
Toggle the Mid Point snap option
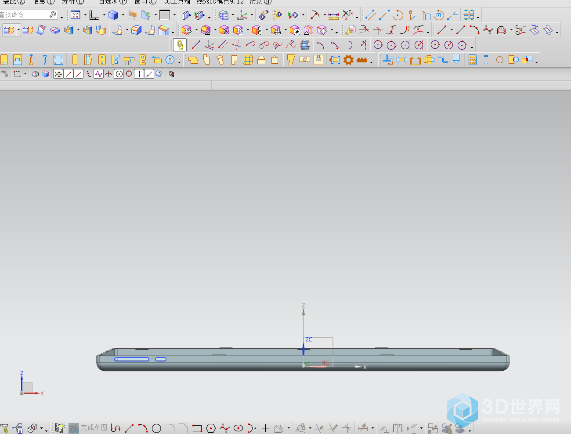(78, 74)
